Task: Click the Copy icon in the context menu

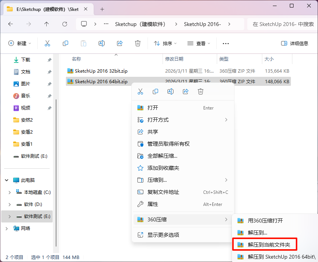Action: (x=155, y=91)
